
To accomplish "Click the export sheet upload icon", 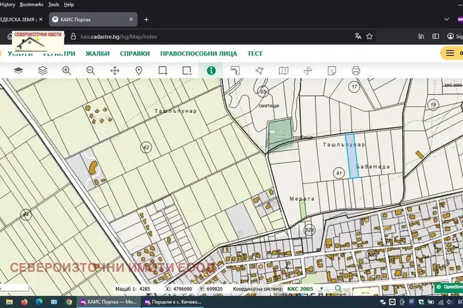I will (332, 70).
